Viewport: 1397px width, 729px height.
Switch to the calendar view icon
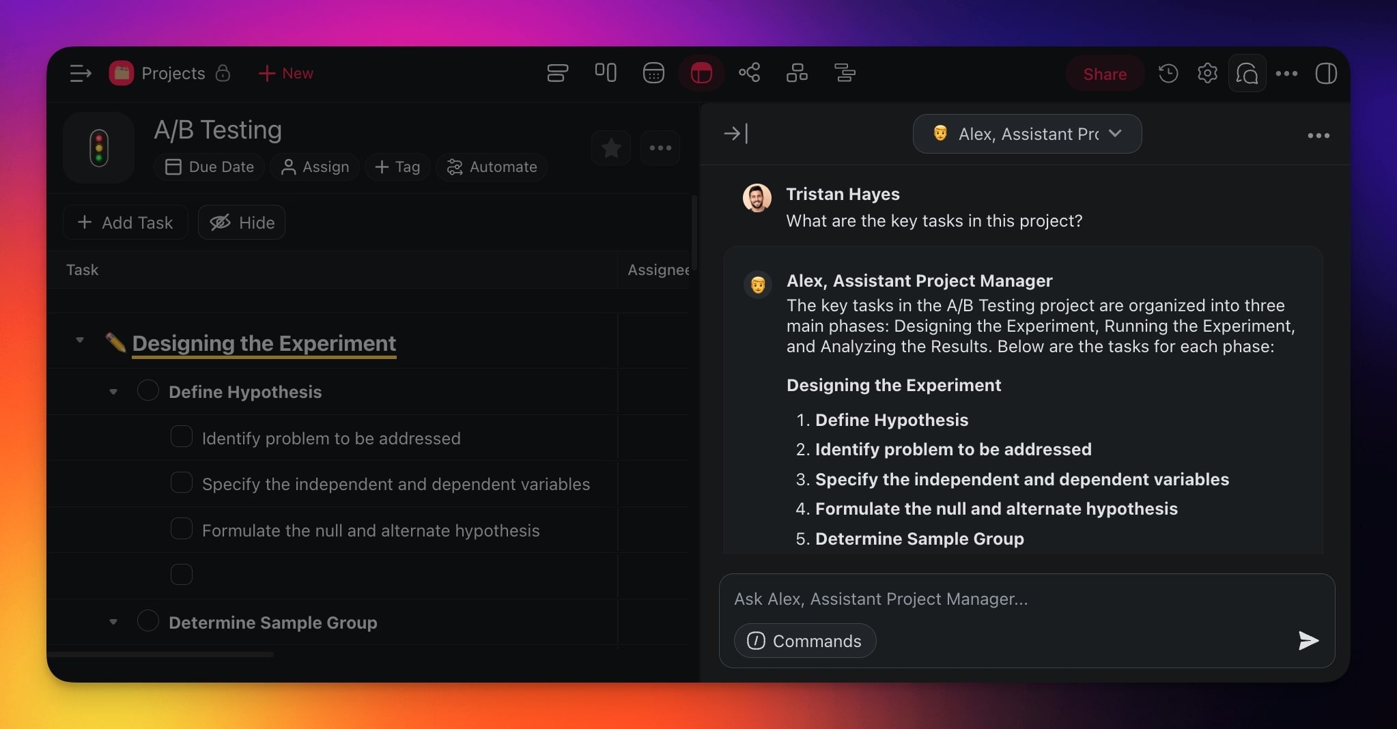pos(653,73)
